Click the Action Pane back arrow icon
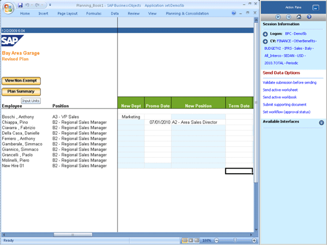Screen dimensions: 327x245 click(x=278, y=17)
